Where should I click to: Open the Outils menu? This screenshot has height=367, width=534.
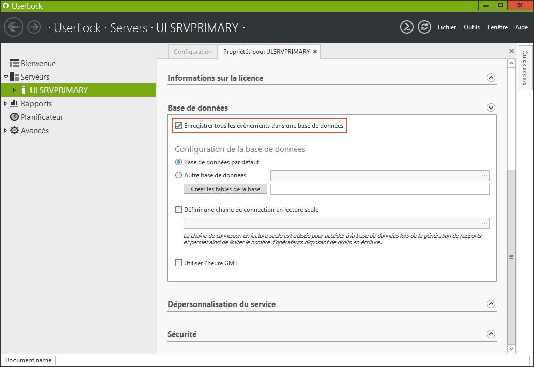471,27
